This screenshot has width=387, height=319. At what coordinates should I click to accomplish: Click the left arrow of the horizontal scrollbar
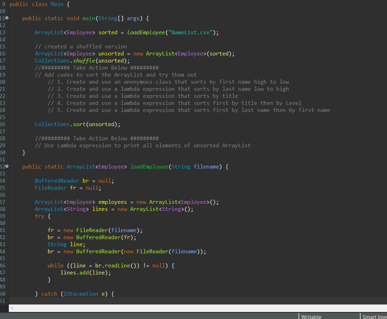(12, 308)
